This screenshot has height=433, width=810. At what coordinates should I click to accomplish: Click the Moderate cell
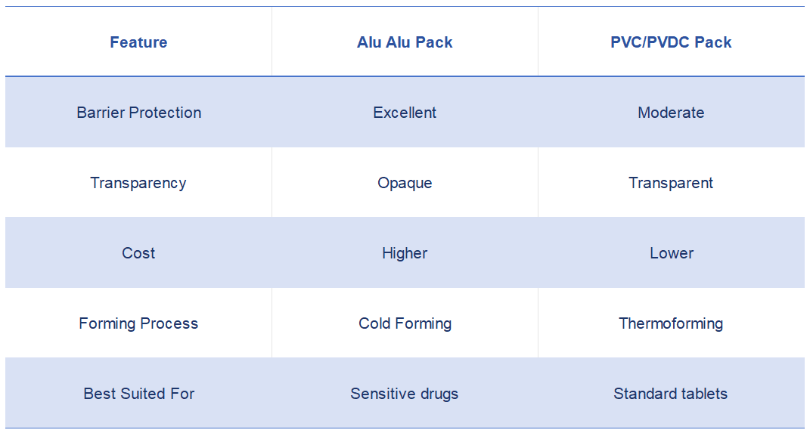coord(671,113)
